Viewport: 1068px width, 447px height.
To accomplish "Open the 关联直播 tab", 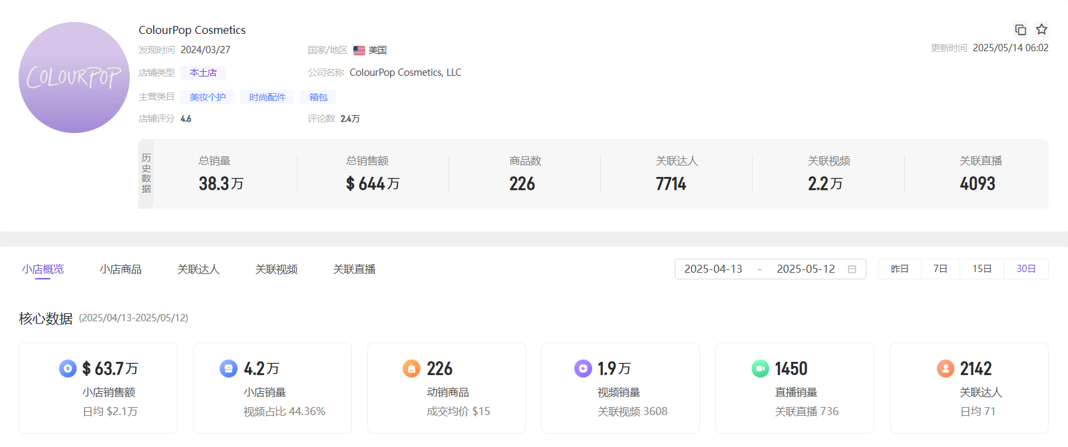I will tap(354, 269).
